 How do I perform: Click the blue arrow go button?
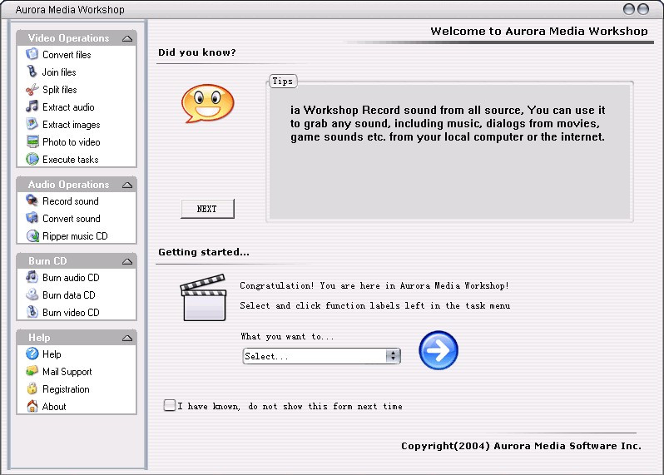(439, 350)
